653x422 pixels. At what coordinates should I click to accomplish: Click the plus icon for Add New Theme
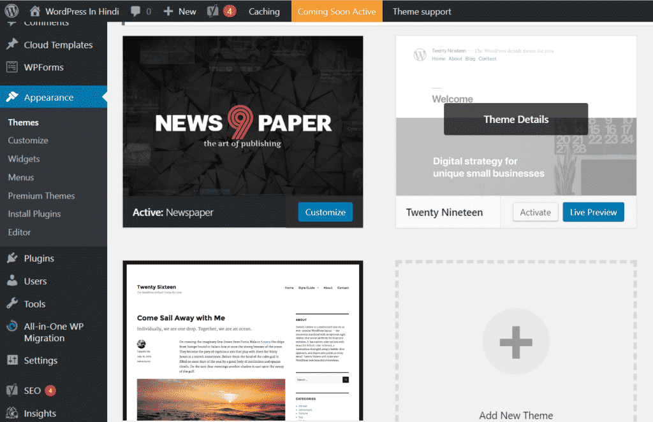pos(516,342)
